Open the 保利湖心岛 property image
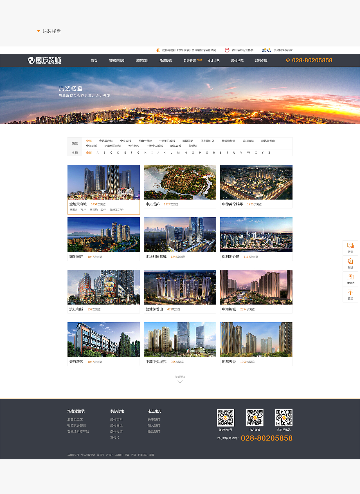 [x=256, y=234]
